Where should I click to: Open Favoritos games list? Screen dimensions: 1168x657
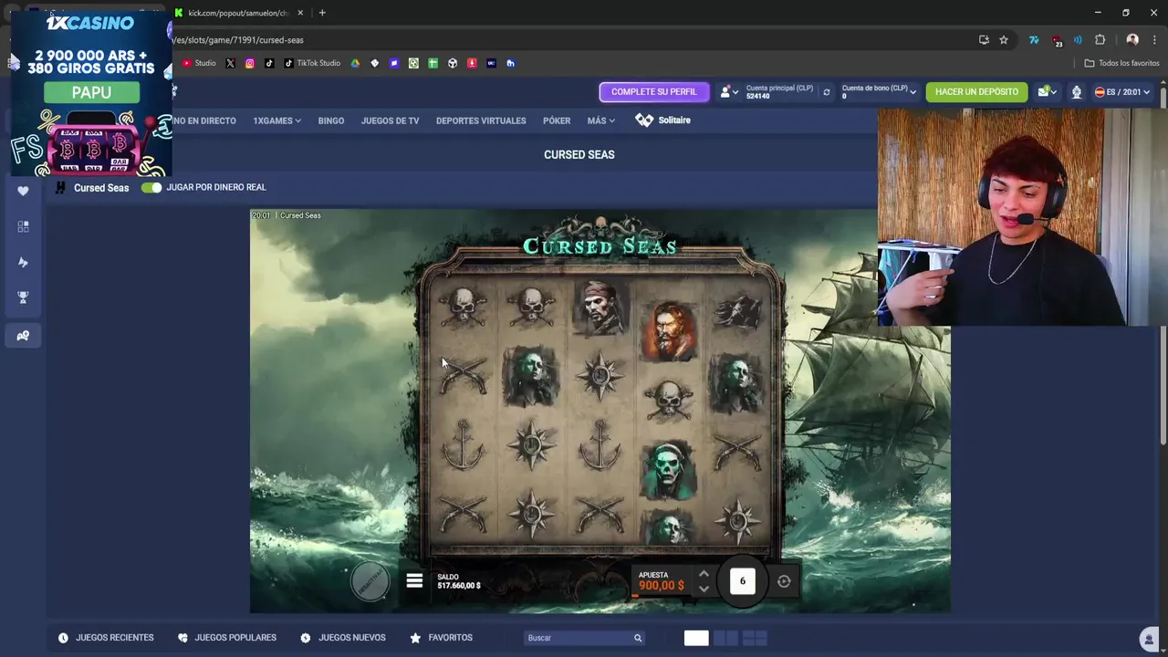point(442,638)
